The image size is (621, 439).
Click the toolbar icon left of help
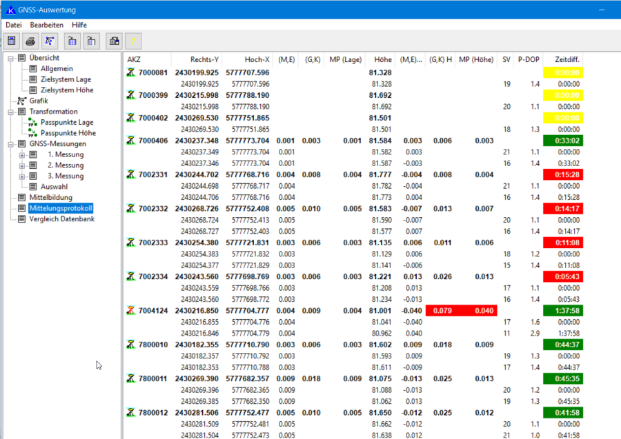pyautogui.click(x=115, y=41)
